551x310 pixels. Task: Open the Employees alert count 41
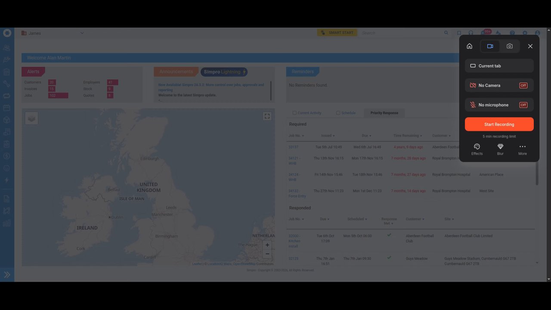point(112,82)
